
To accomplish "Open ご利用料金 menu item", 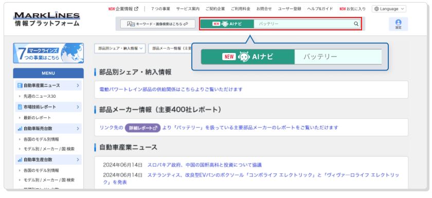I will tap(241, 9).
